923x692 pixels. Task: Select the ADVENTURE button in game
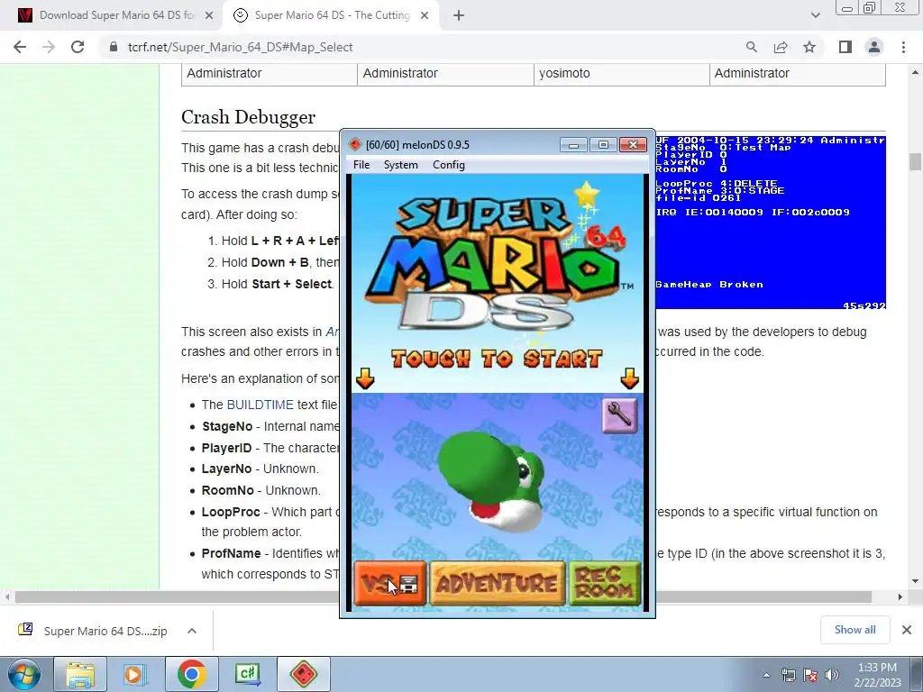498,583
